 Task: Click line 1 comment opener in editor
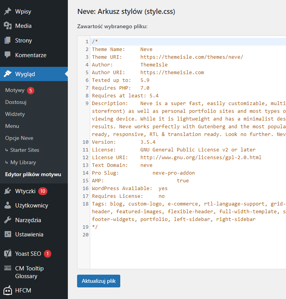pyautogui.click(x=95, y=41)
